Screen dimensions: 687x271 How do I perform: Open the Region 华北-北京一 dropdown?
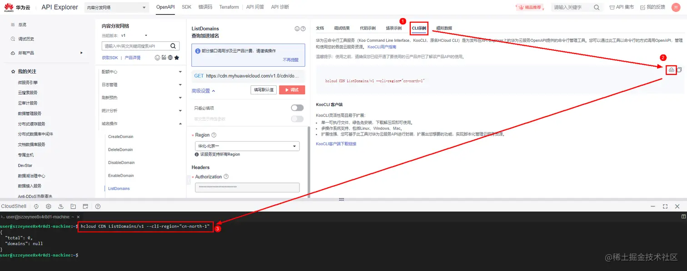(247, 146)
